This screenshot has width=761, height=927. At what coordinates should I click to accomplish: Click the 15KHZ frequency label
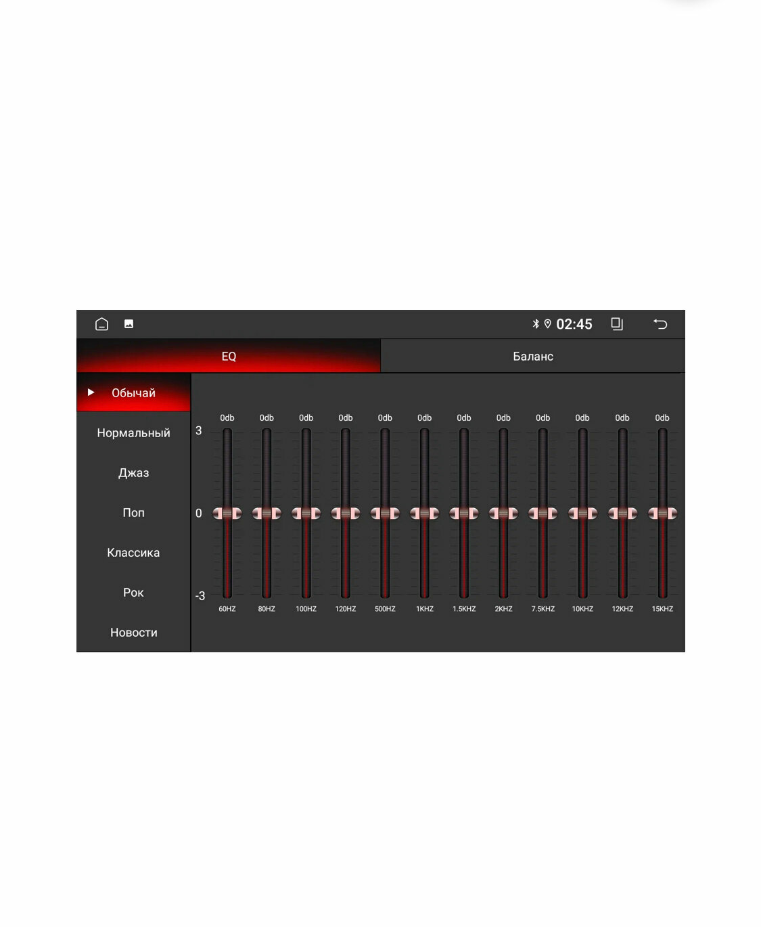click(x=662, y=609)
